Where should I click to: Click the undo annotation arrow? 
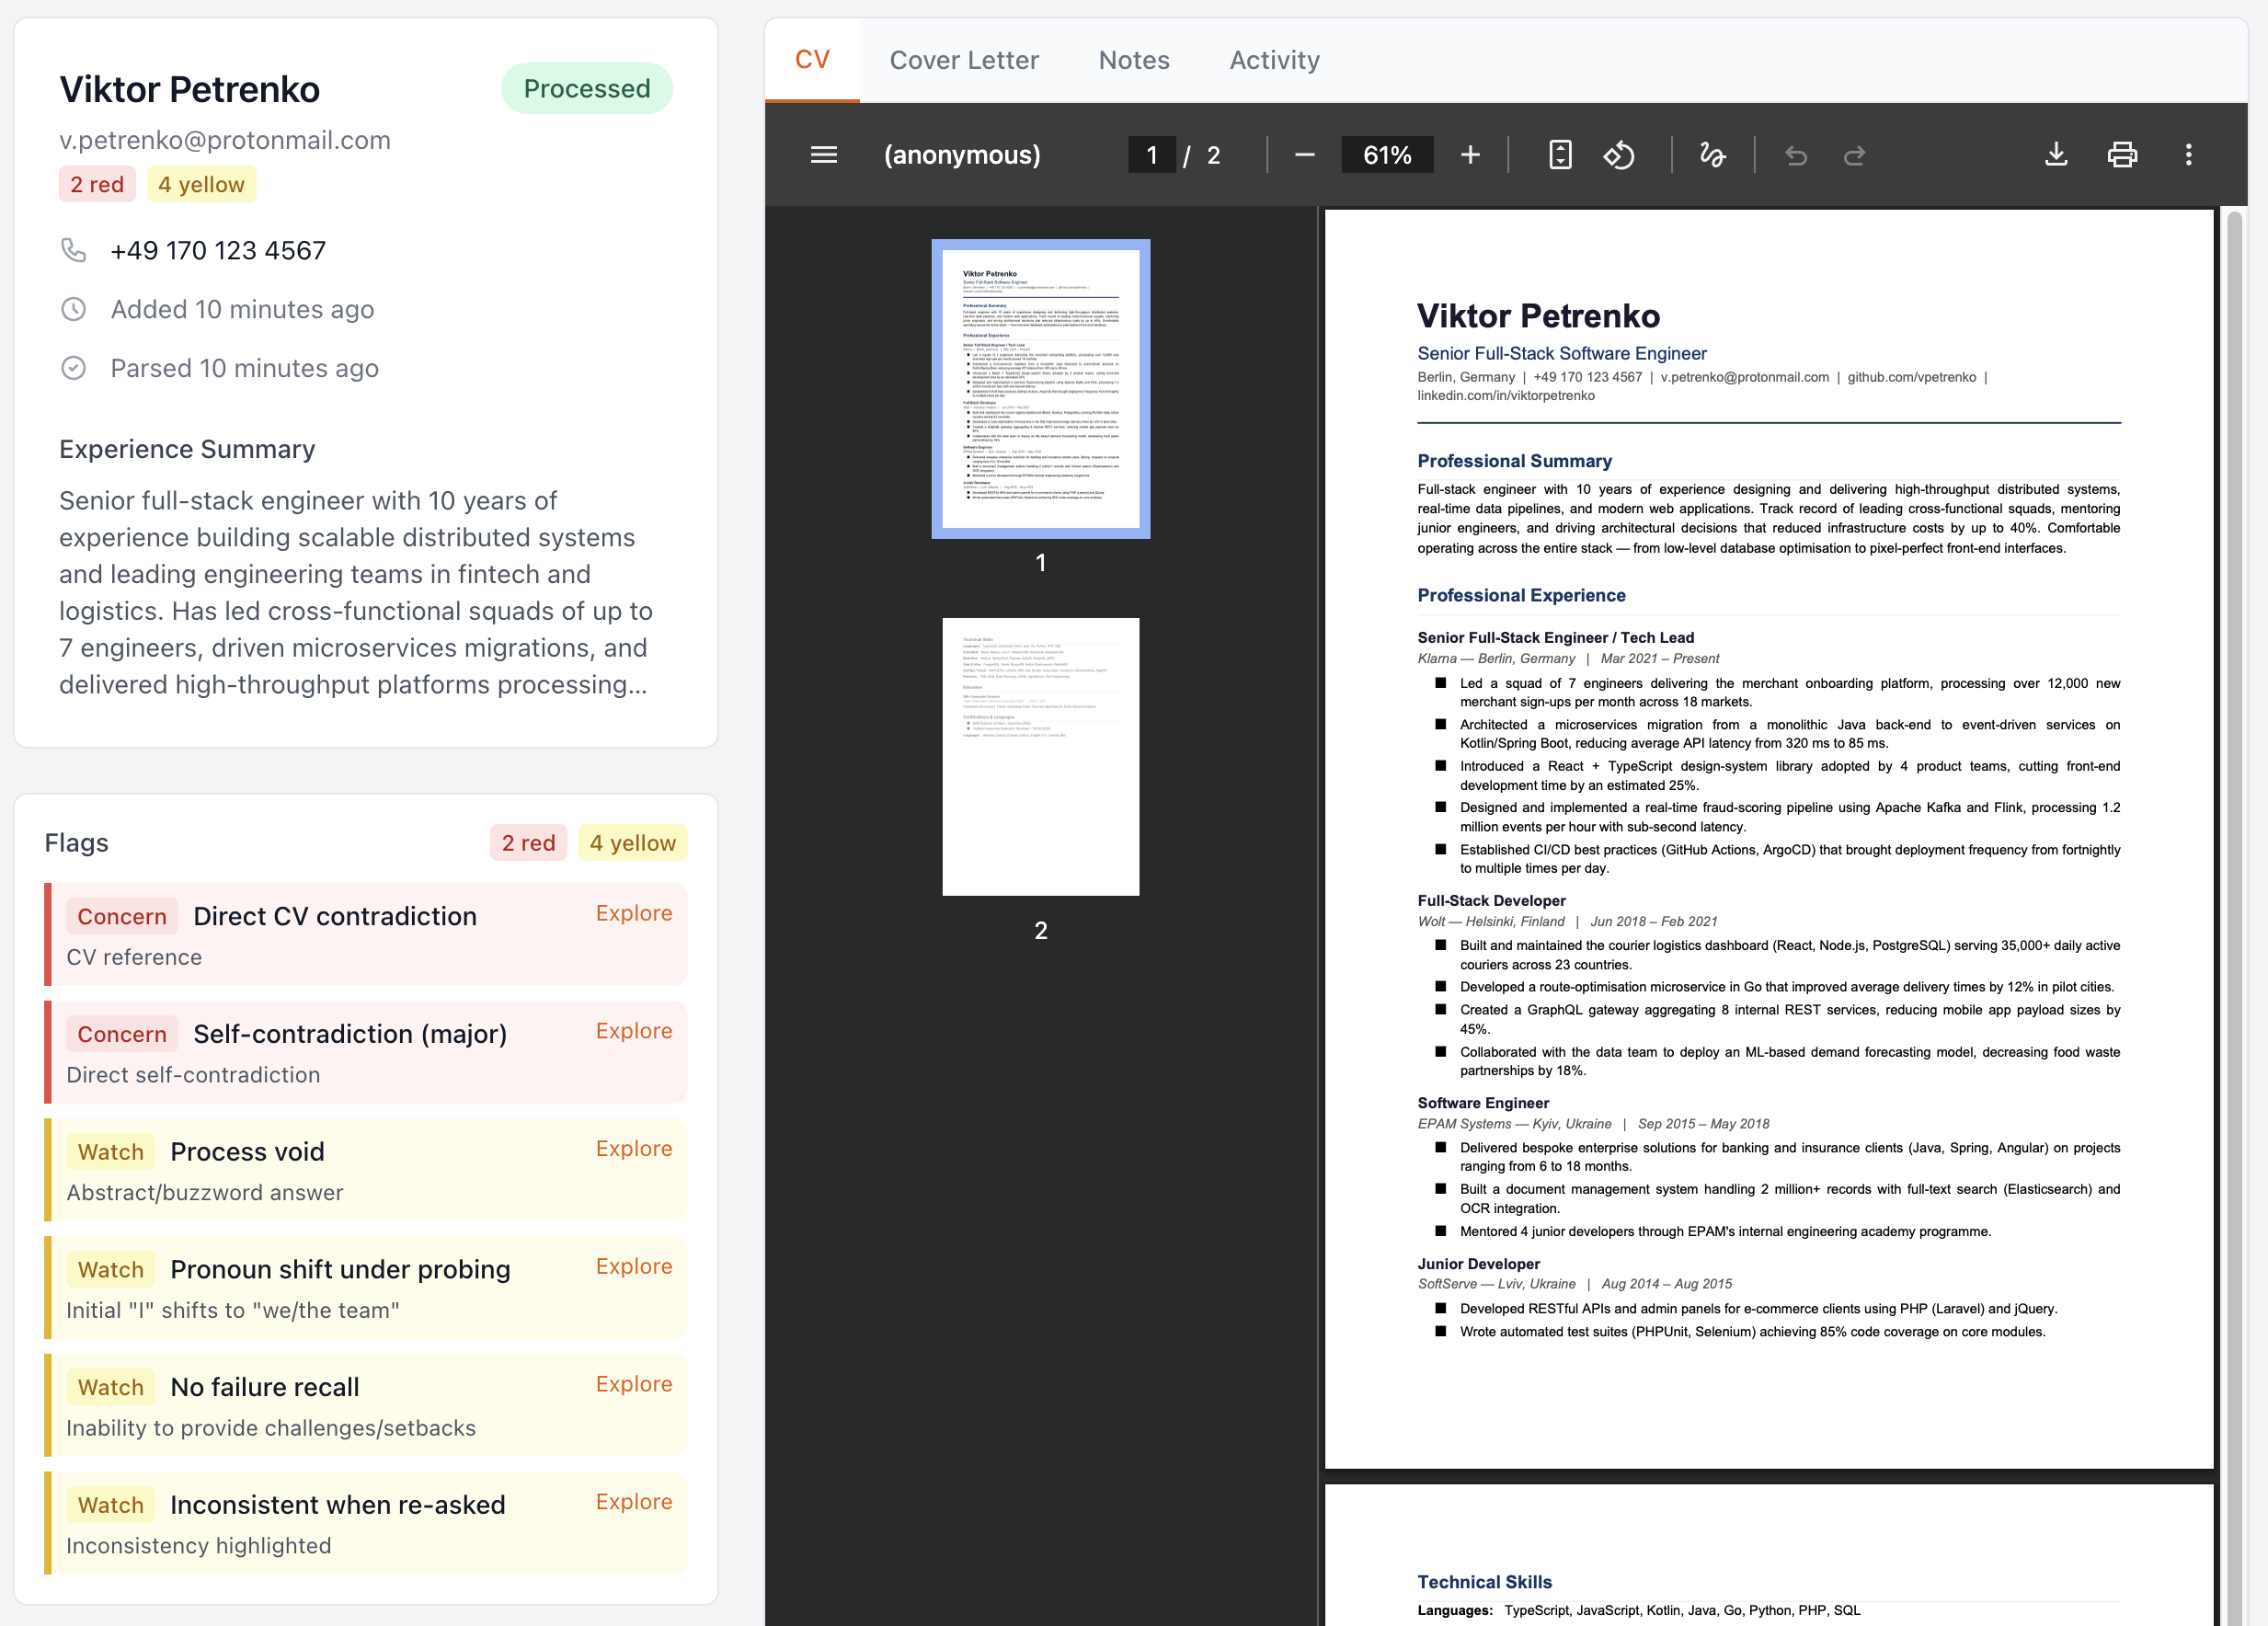coord(1796,155)
